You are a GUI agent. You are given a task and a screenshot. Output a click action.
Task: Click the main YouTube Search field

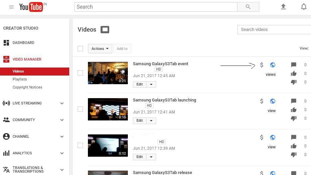(156, 7)
